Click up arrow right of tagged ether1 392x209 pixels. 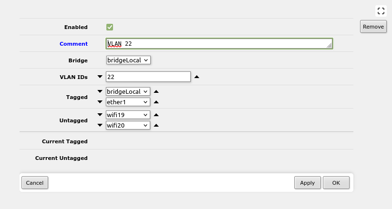[x=156, y=102]
